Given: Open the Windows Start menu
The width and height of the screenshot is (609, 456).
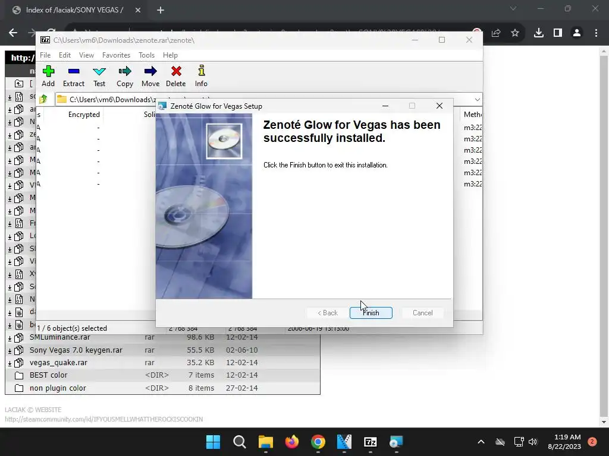Looking at the screenshot, I should click(x=214, y=442).
